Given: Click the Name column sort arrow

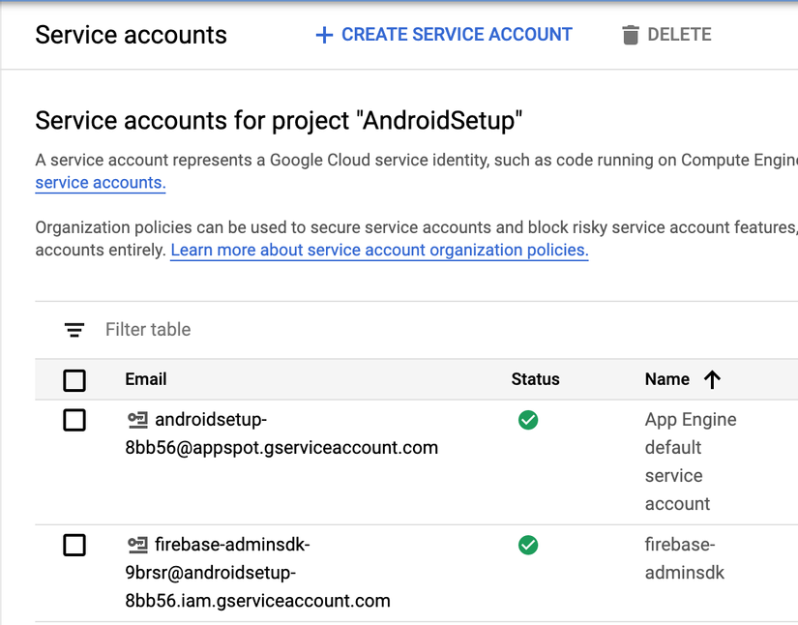Looking at the screenshot, I should (712, 379).
